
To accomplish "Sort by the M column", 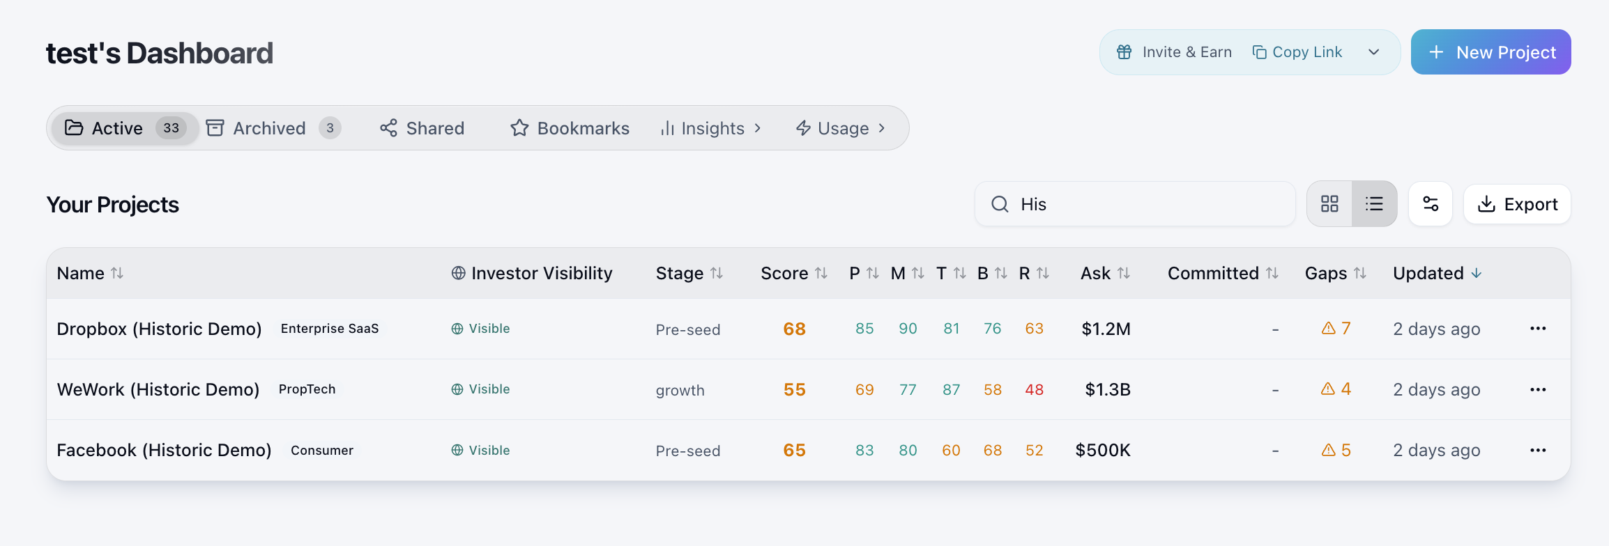I will click(x=908, y=274).
